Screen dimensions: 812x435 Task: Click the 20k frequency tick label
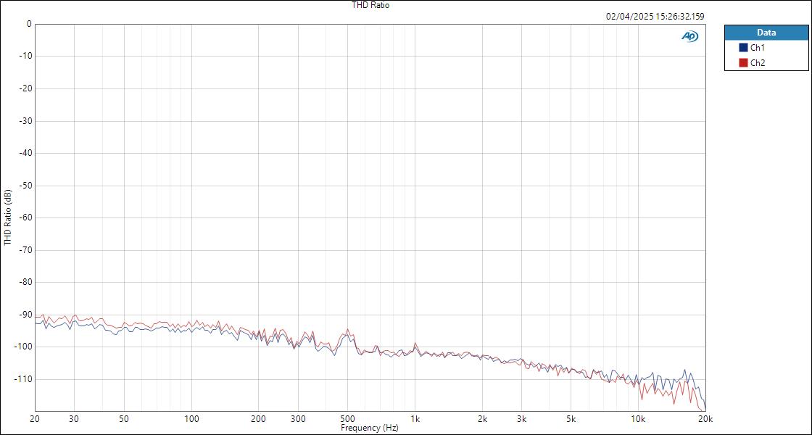[704, 420]
